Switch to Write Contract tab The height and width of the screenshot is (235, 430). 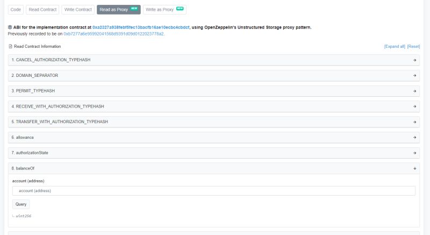[x=78, y=10]
